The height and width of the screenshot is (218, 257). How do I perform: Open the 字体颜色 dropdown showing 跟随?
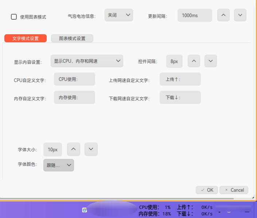coord(59,165)
